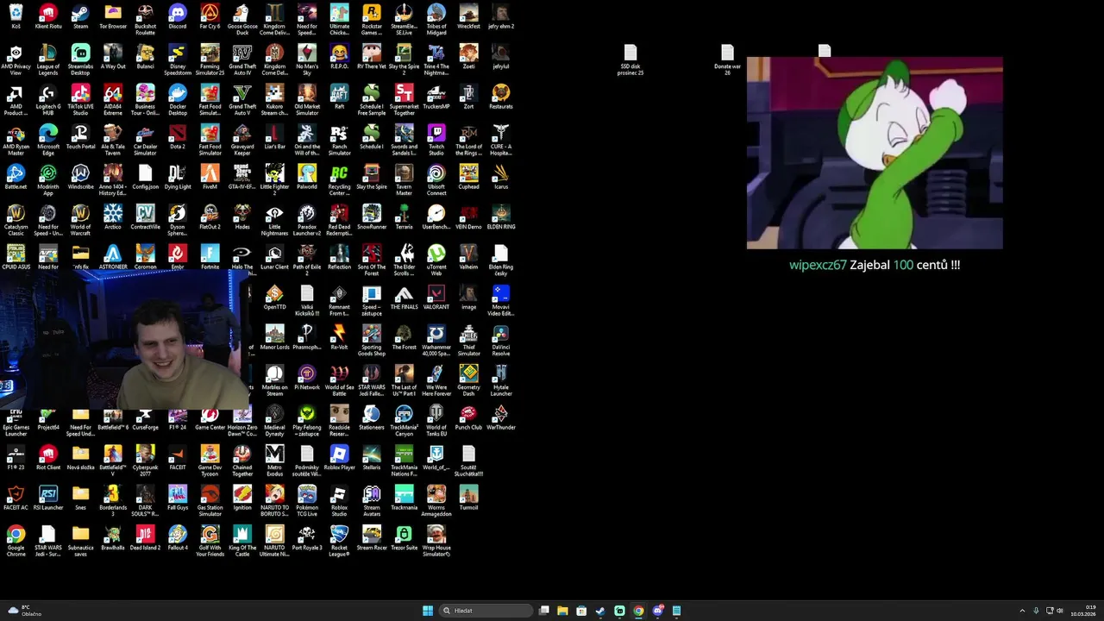This screenshot has width=1104, height=621.
Task: Show hidden system tray icons
Action: 1022,611
